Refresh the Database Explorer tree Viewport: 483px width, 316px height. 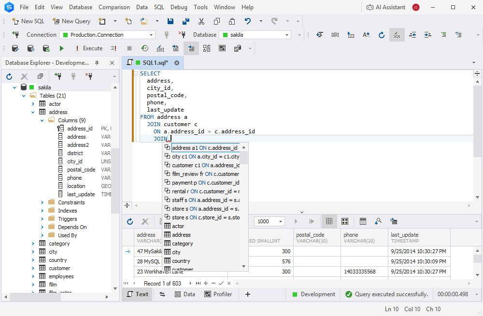tap(9, 76)
